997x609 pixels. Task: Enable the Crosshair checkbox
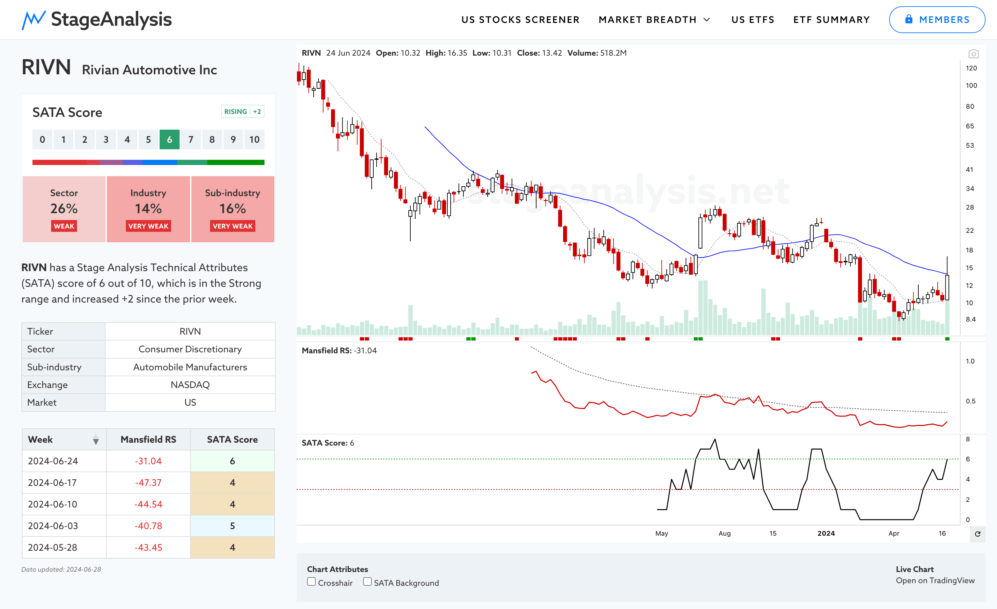coord(311,582)
